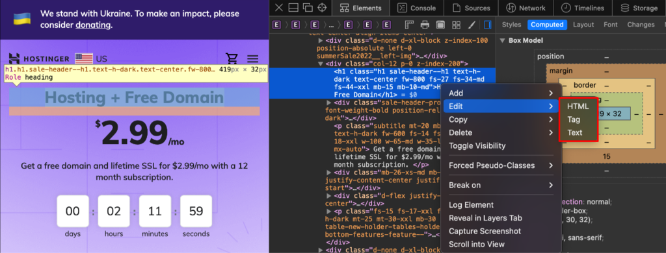Click the print media styles icon
Viewport: 666px width, 253px height.
[425, 25]
